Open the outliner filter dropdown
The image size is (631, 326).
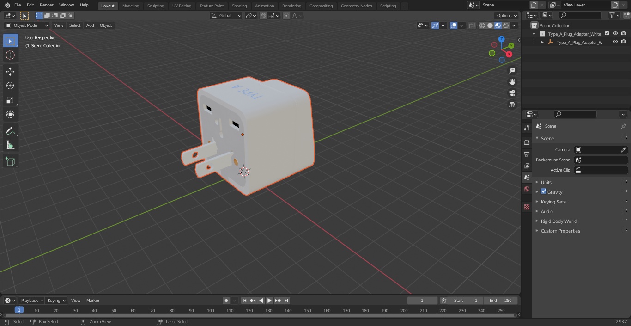pyautogui.click(x=614, y=15)
